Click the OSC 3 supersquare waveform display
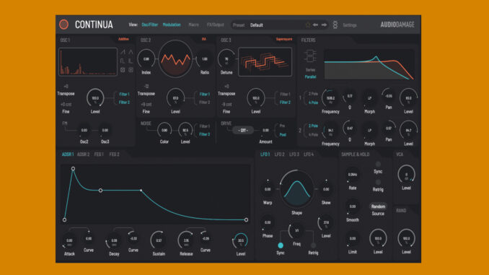Viewport: 489px width, 275px height. tap(265, 62)
